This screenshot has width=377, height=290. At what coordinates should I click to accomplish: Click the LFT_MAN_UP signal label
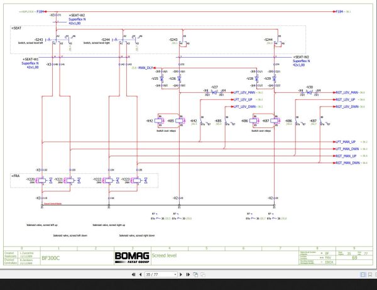tap(346, 142)
